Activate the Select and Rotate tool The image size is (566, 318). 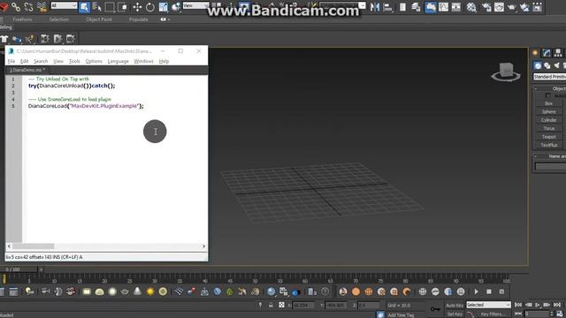(x=150, y=6)
